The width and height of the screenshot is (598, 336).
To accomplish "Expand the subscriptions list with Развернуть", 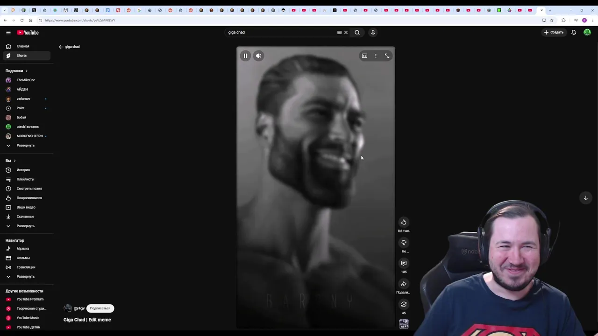I will (26, 145).
